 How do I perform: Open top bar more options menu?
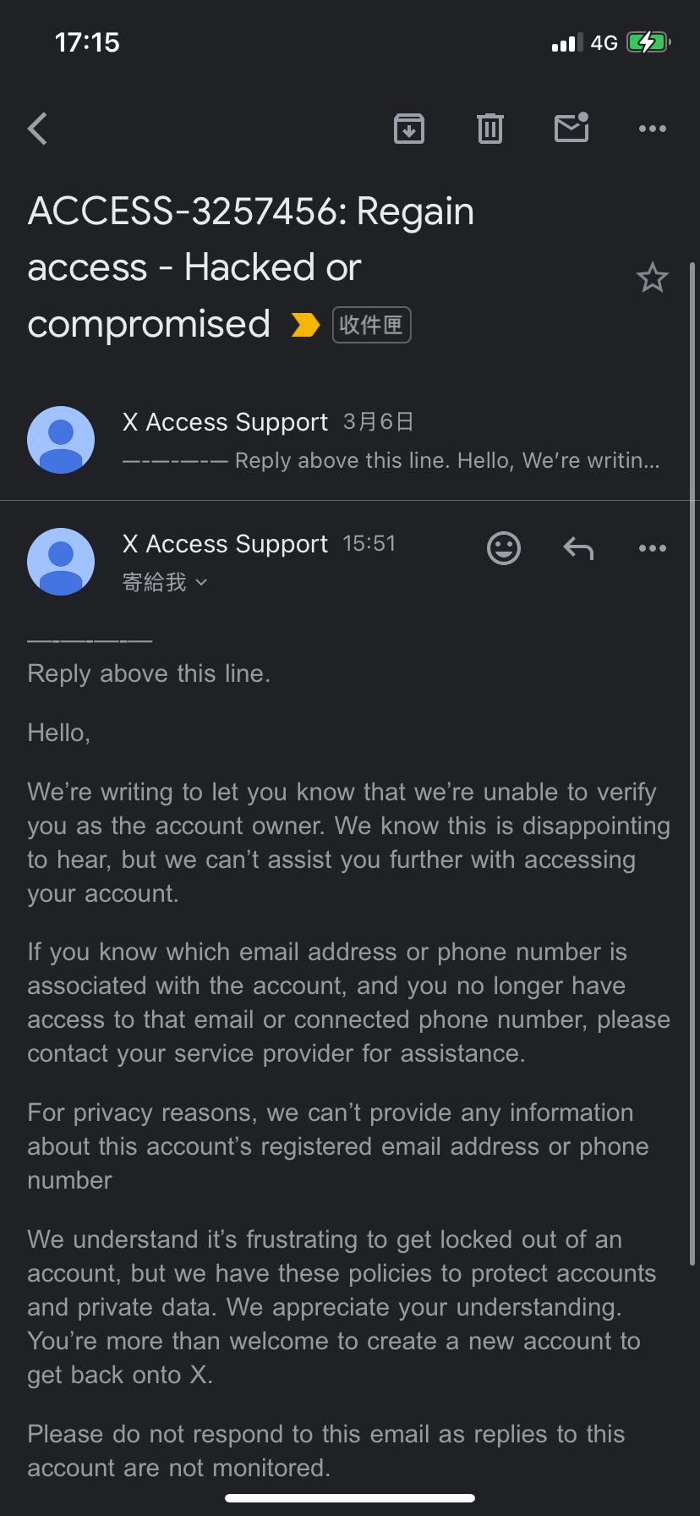(x=653, y=129)
